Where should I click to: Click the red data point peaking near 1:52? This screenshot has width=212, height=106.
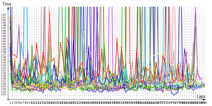point(49,14)
